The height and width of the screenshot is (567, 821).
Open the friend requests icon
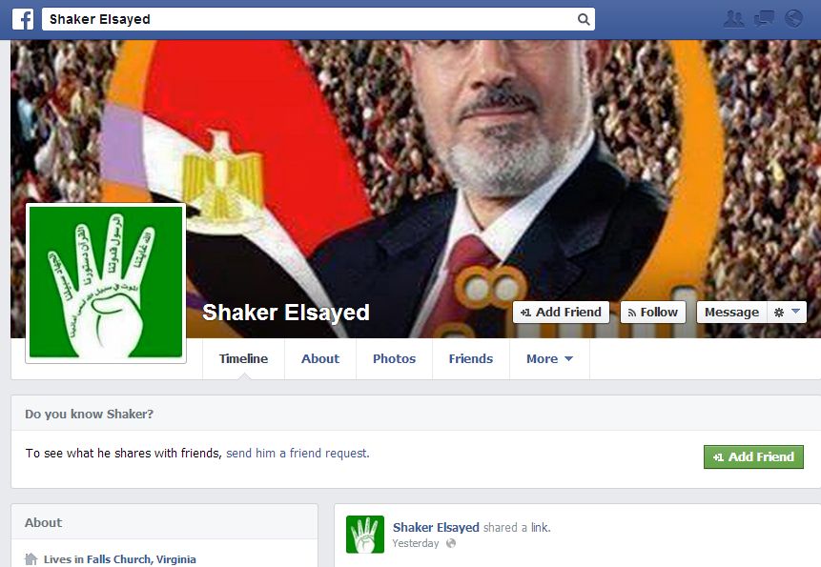733,19
